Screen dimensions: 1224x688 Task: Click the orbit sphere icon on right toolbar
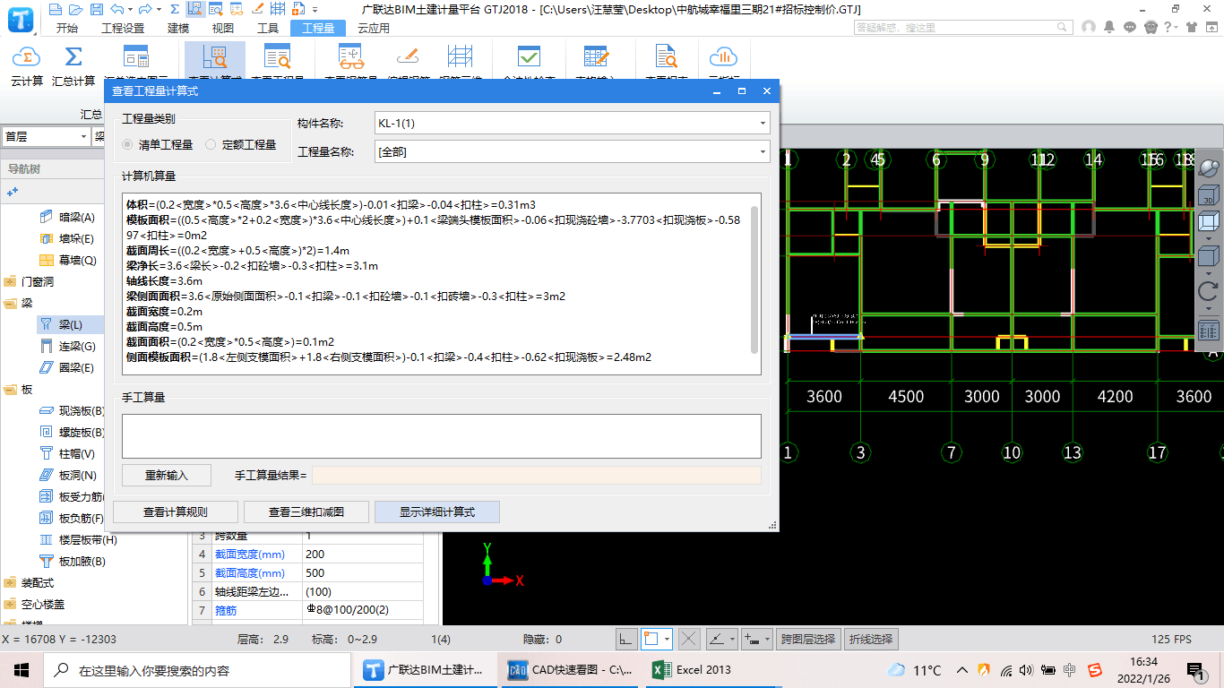pos(1208,168)
